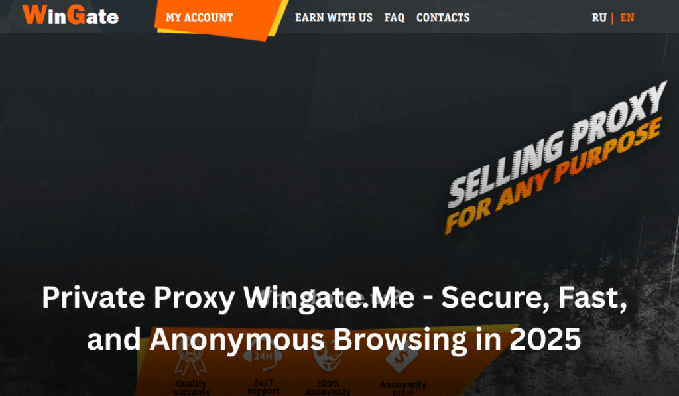Image resolution: width=679 pixels, height=396 pixels.
Task: Click the separator between RU and EN
Action: 612,18
